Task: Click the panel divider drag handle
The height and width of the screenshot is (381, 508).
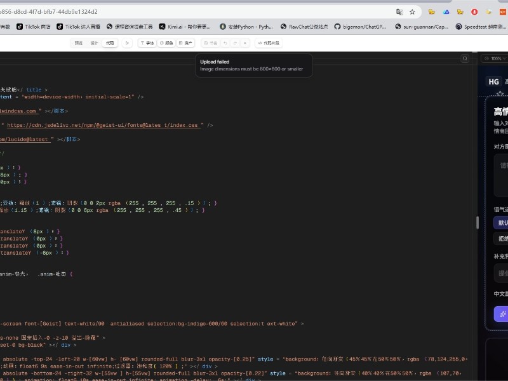Action: point(477,222)
